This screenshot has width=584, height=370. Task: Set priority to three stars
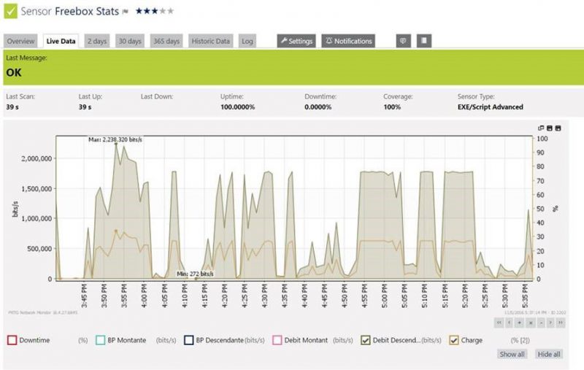154,11
